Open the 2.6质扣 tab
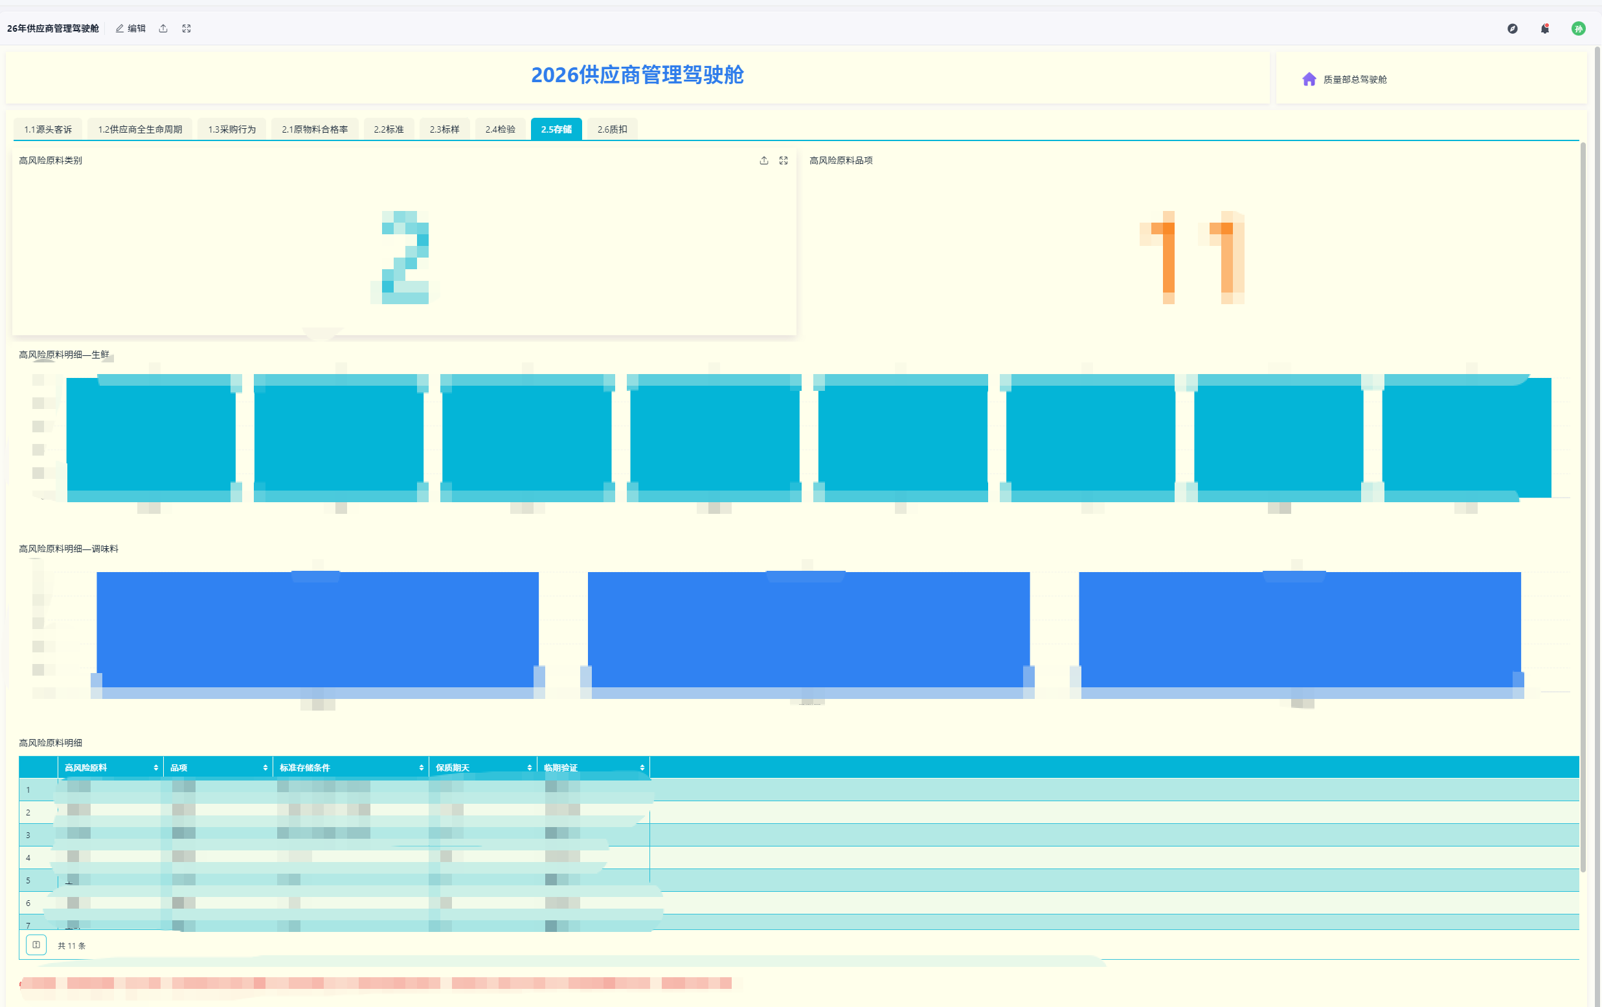This screenshot has height=1007, width=1602. click(612, 129)
